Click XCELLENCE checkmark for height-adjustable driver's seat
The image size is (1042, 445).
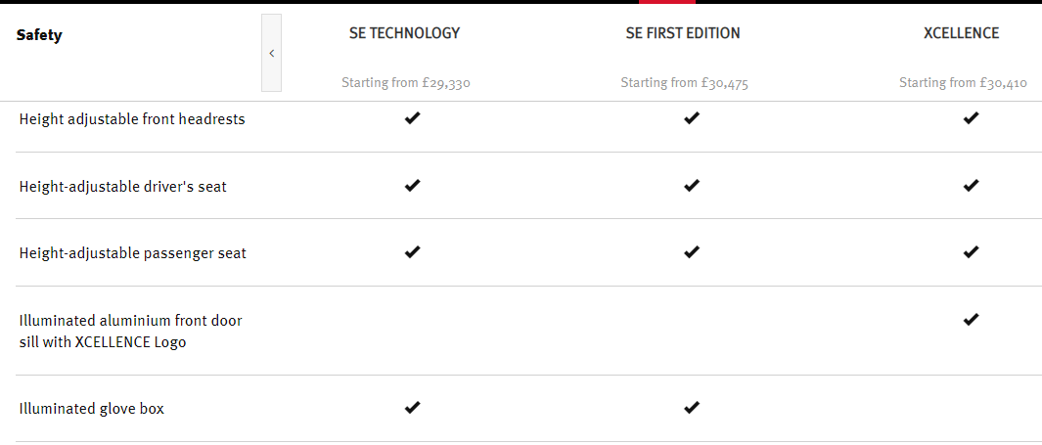pos(971,185)
